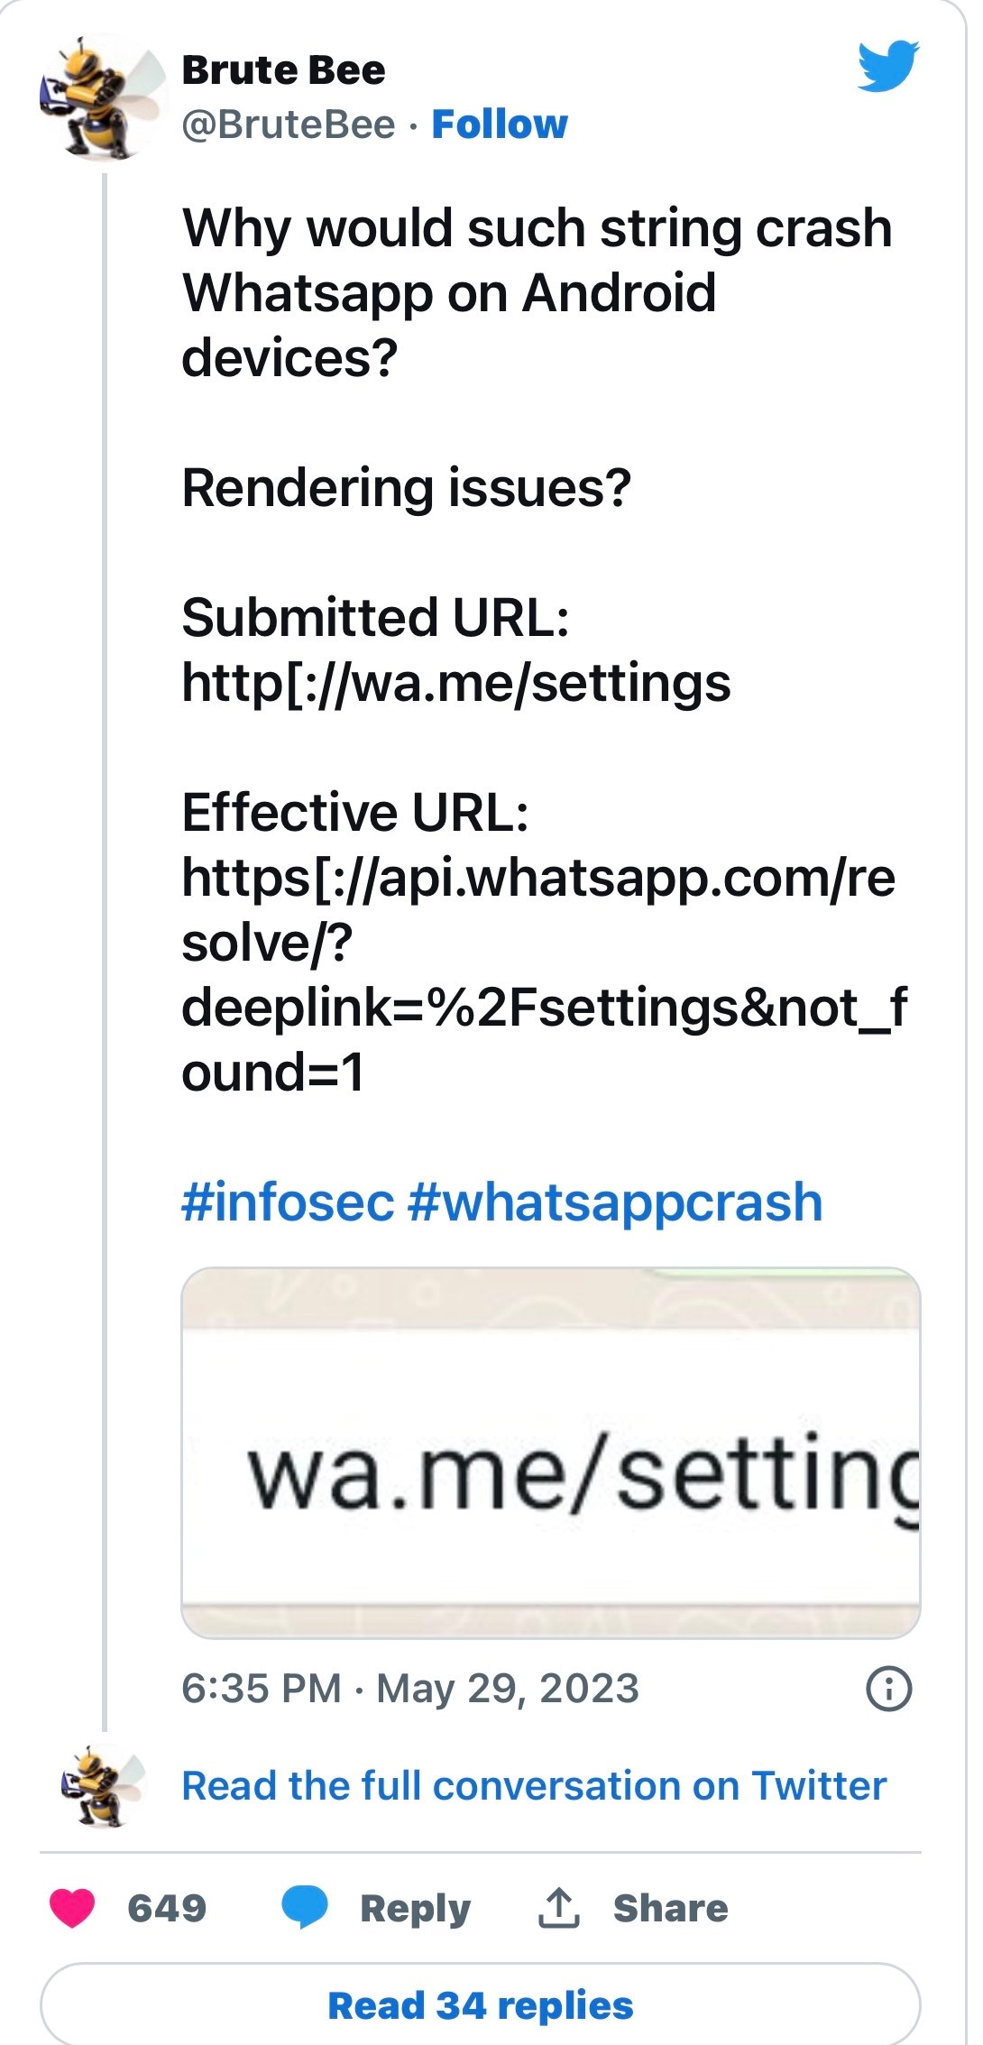Click the tweet text about Whatsapp crash

(x=537, y=292)
